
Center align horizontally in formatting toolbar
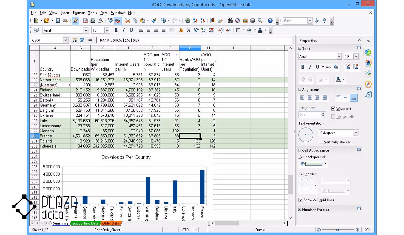(x=148, y=30)
